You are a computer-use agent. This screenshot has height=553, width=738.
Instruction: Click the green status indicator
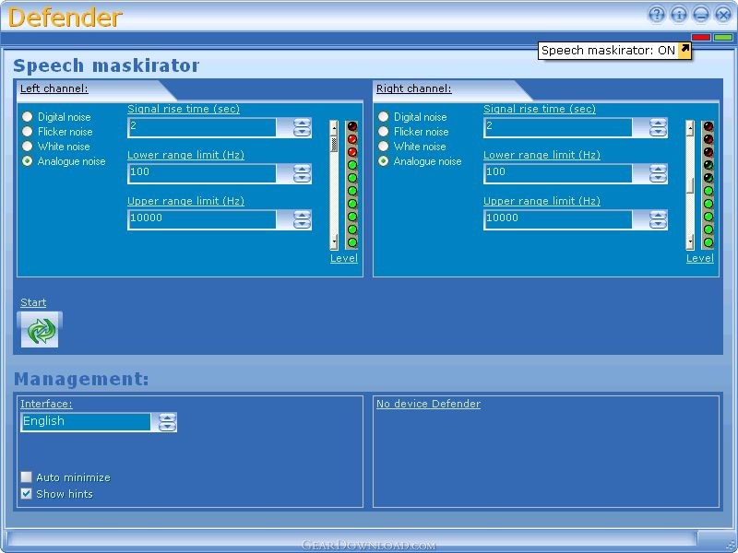click(723, 37)
